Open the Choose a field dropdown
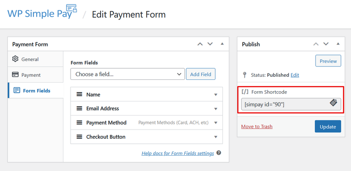 [127, 74]
